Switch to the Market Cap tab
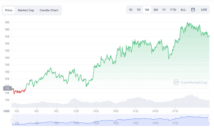Viewport: 214px width, 129px height. click(x=26, y=10)
